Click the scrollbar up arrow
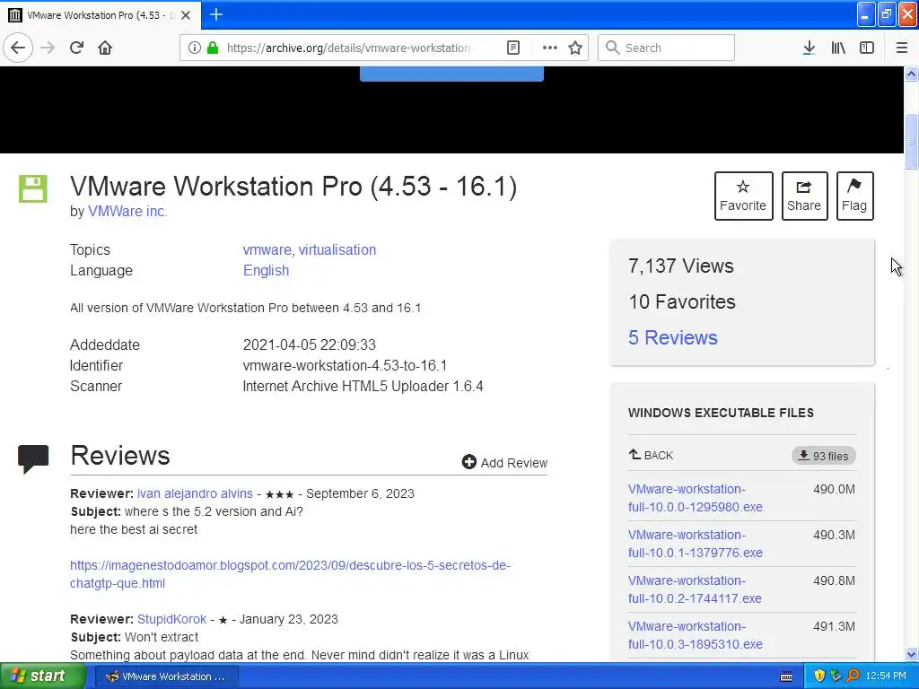919x689 pixels. (x=911, y=74)
